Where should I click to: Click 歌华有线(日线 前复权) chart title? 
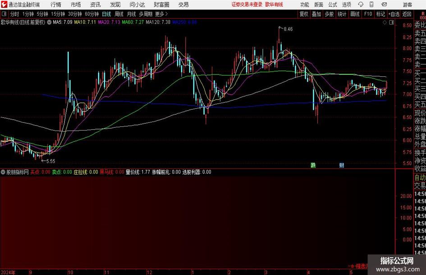(x=23, y=22)
